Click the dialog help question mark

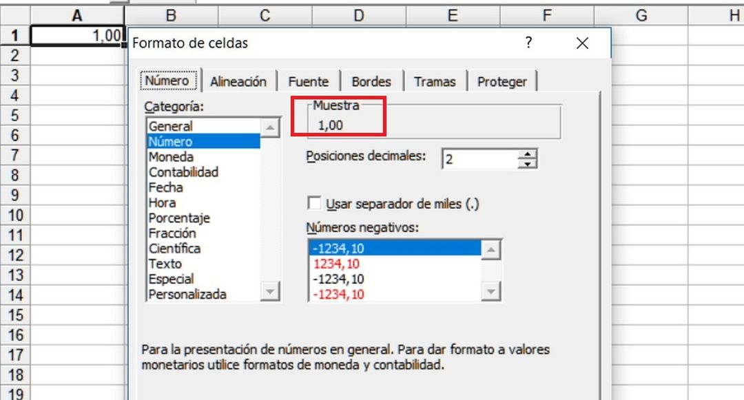point(528,43)
